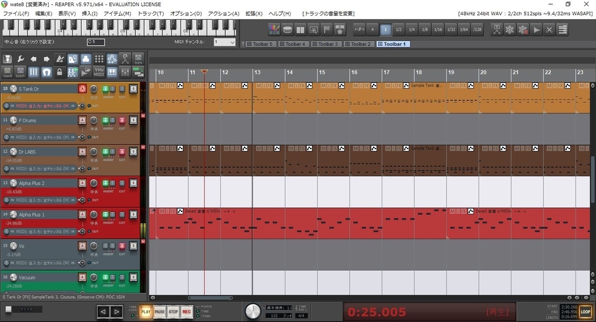Solo the Dr LABS track
The height and width of the screenshot is (322, 596).
(x=133, y=152)
